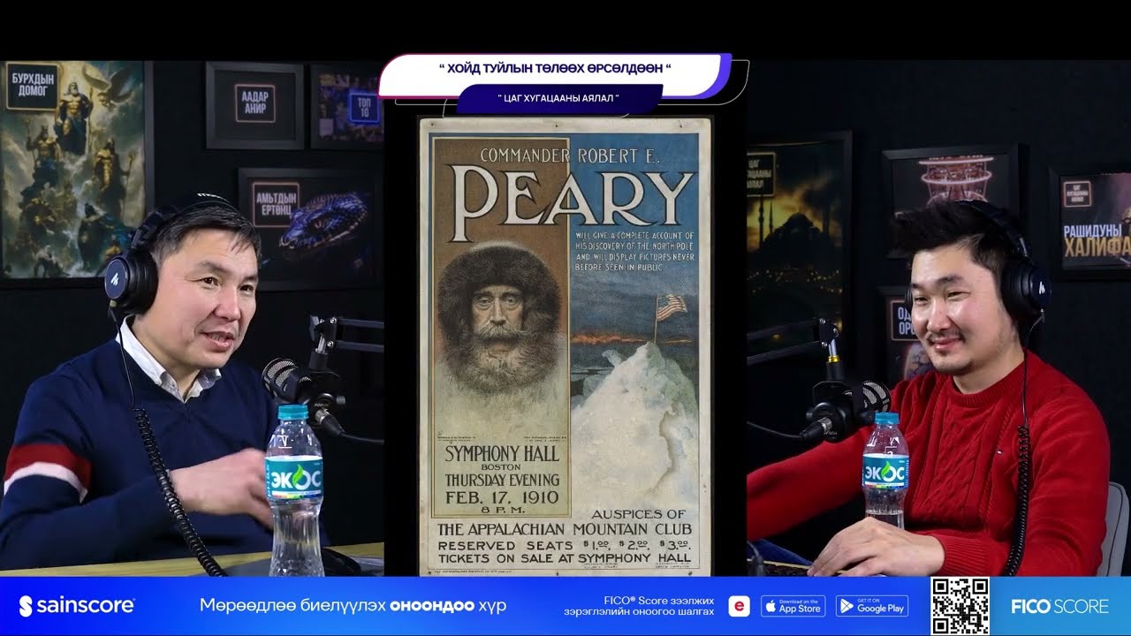Click 'SYMPHONY HALL' text box on the poster
The image size is (1131, 636).
click(x=500, y=454)
